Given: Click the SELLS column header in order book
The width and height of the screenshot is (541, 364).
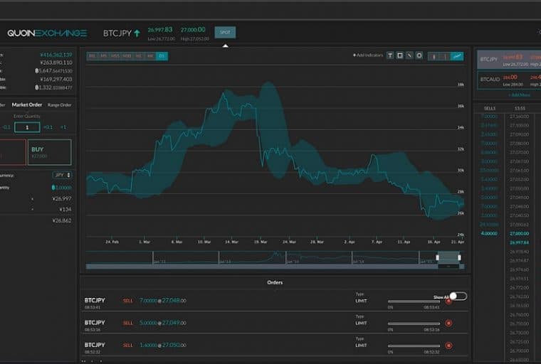Looking at the screenshot, I should pos(490,108).
